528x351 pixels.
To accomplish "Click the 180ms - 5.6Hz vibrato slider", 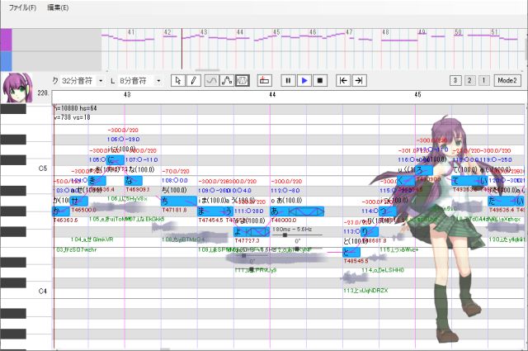I will point(285,235).
